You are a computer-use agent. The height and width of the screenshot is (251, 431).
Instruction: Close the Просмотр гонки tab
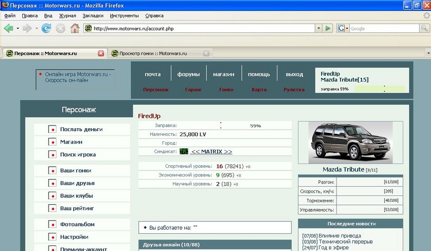206,53
